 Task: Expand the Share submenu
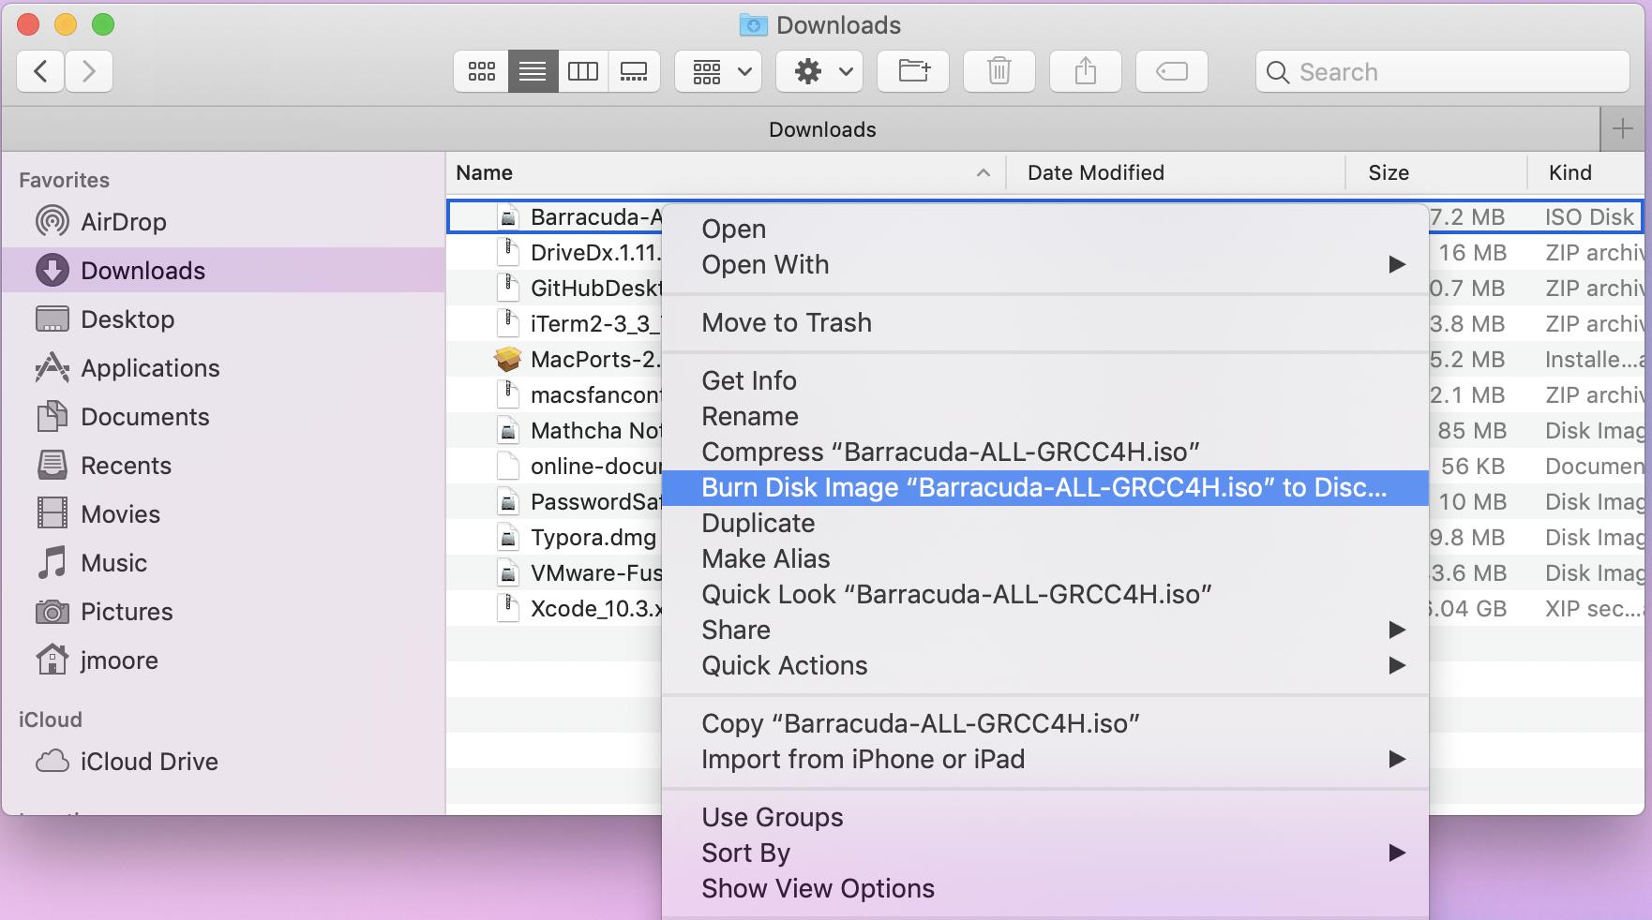click(1044, 631)
